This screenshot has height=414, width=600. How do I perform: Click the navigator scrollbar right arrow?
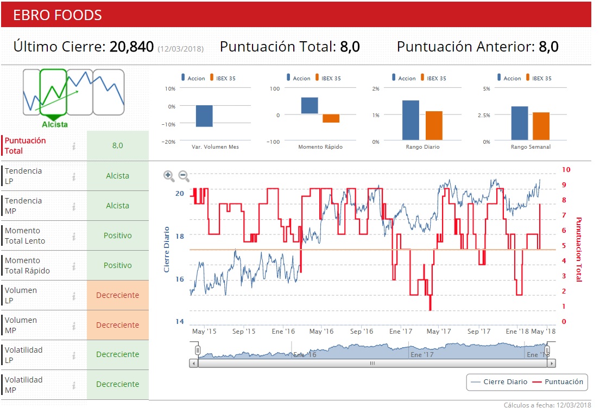[552, 363]
